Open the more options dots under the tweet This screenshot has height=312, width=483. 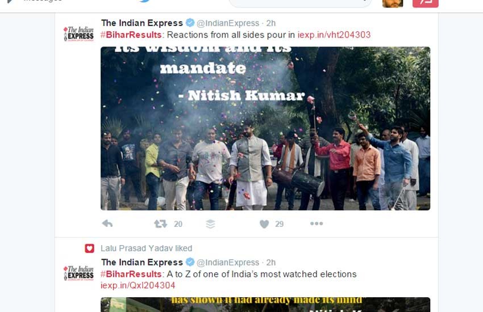[x=317, y=224]
